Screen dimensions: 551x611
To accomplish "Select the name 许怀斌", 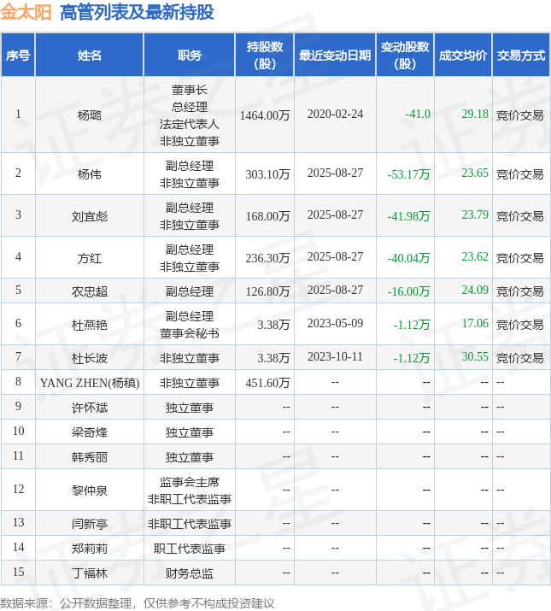I will pyautogui.click(x=89, y=408).
